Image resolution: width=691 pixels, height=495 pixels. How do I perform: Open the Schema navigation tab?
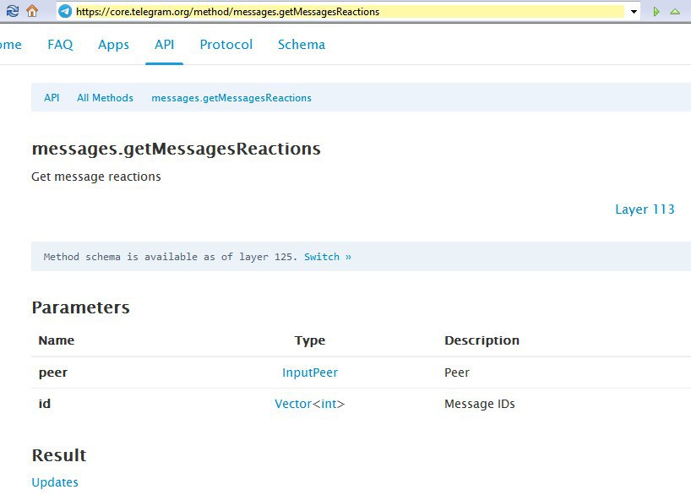(302, 45)
